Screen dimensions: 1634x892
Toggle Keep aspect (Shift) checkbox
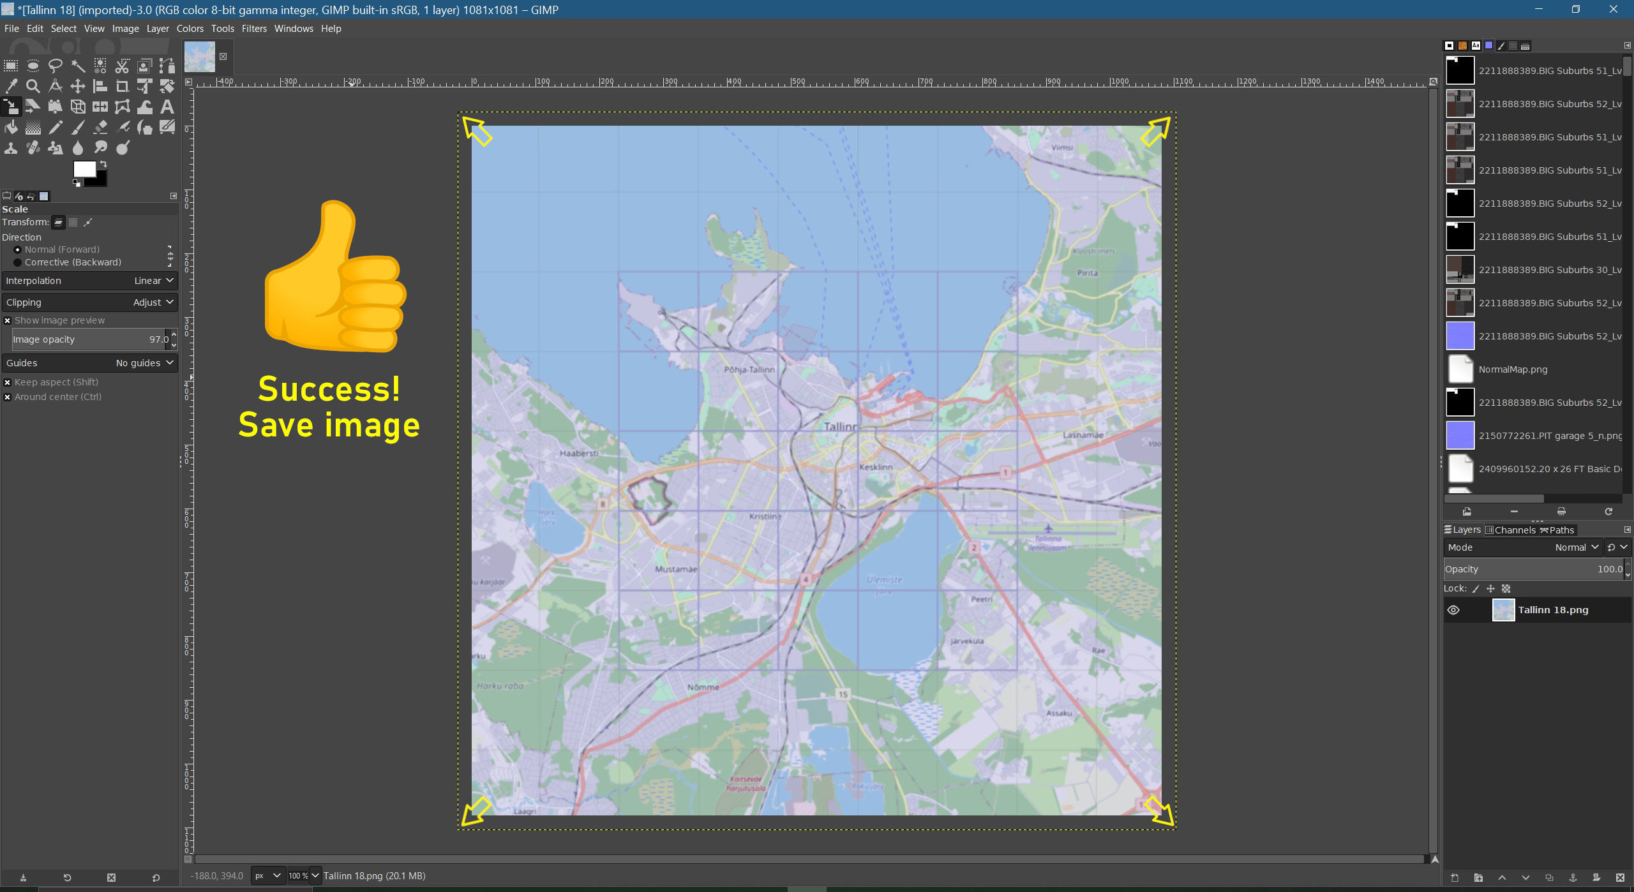coord(8,382)
